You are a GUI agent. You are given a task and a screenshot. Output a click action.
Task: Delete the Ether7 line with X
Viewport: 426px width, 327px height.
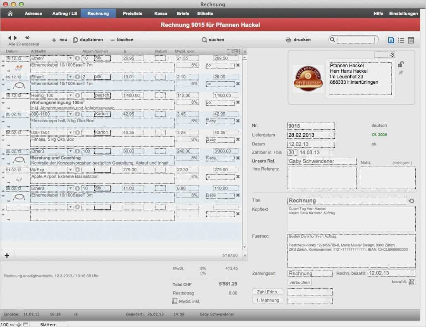238,65
